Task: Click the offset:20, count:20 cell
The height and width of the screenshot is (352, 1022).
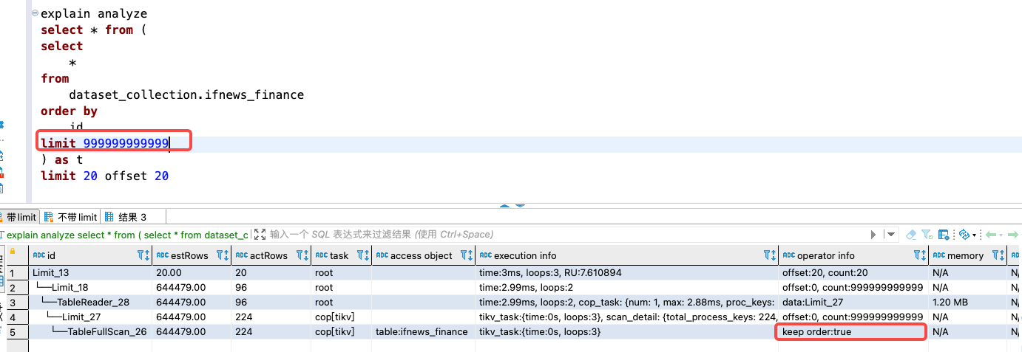Action: 853,272
